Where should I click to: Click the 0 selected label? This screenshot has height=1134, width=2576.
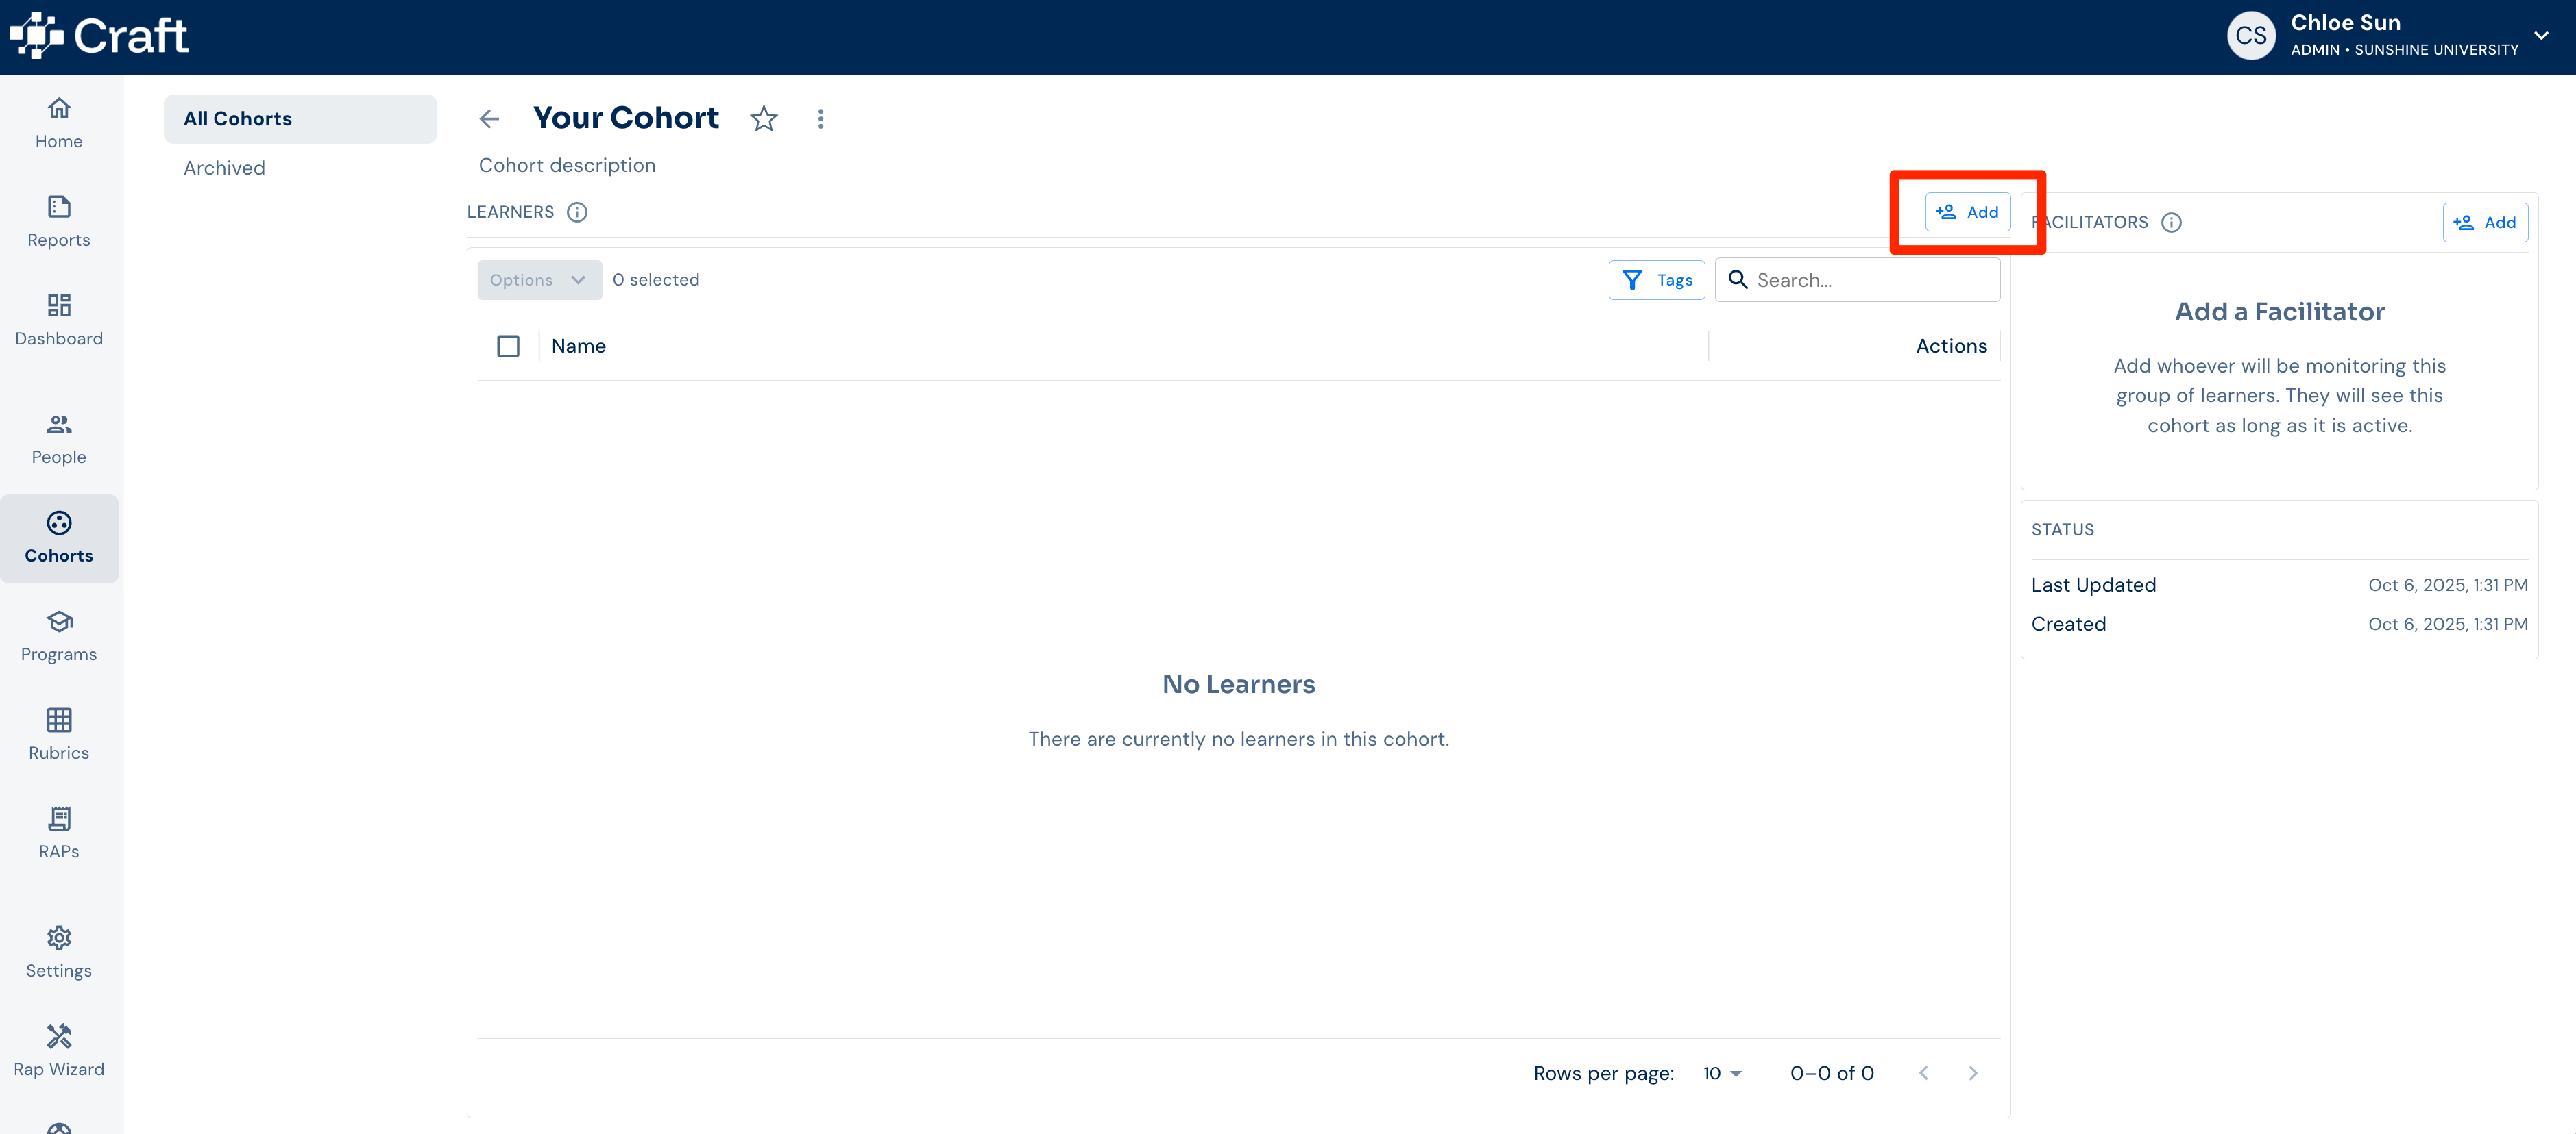point(656,280)
